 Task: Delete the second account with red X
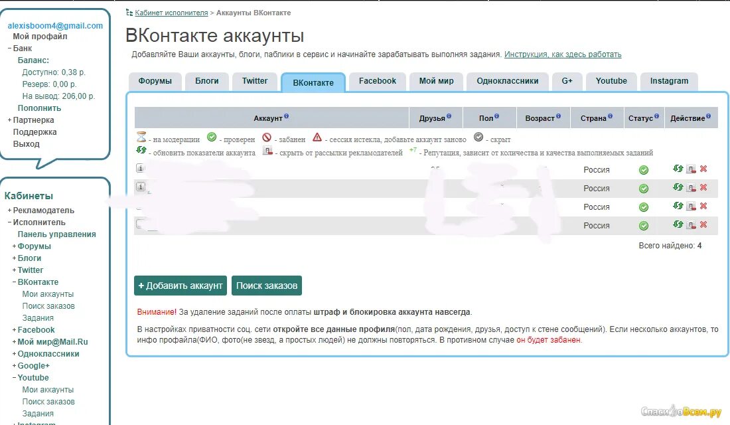tap(703, 187)
